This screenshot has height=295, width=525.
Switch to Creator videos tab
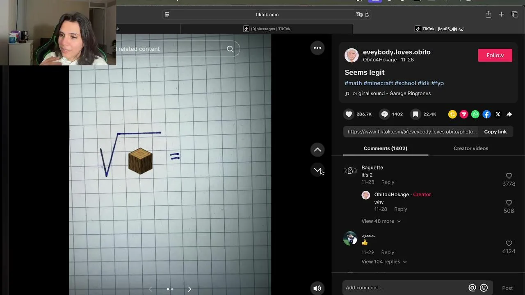471,148
